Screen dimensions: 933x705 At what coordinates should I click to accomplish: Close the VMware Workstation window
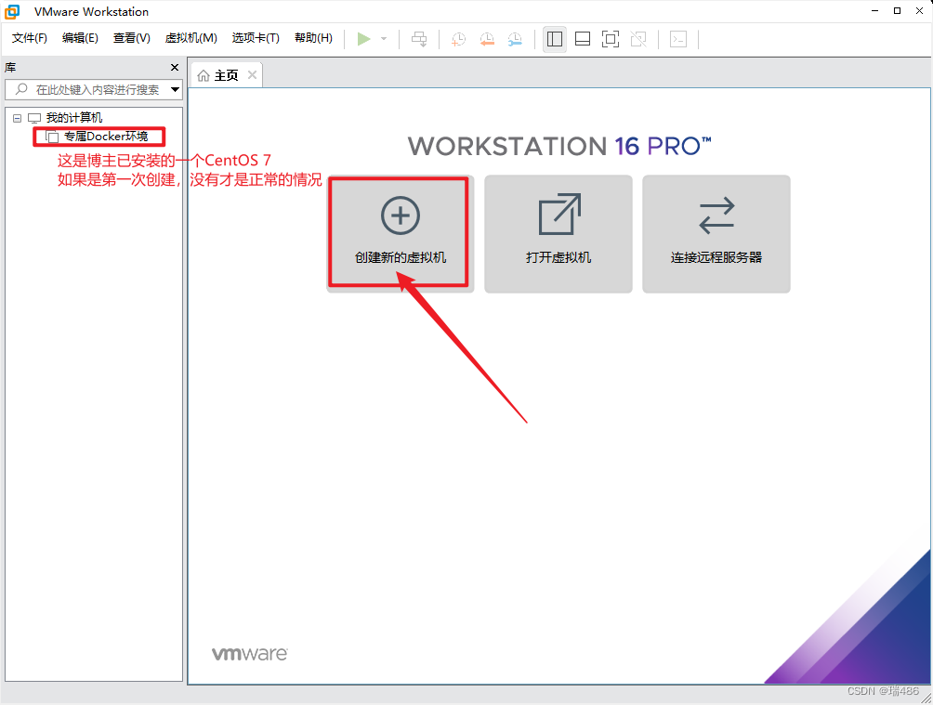(x=919, y=11)
